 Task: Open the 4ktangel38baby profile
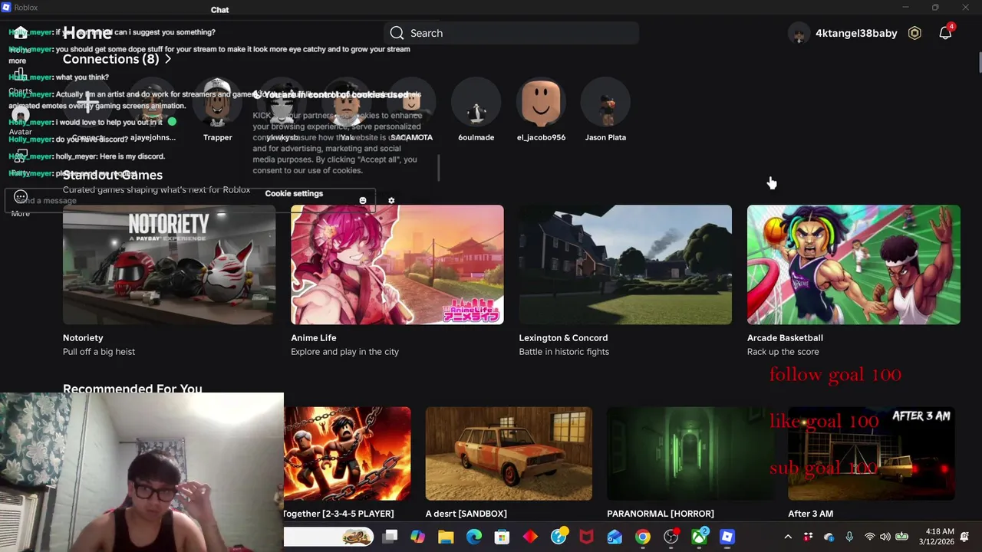tap(843, 33)
